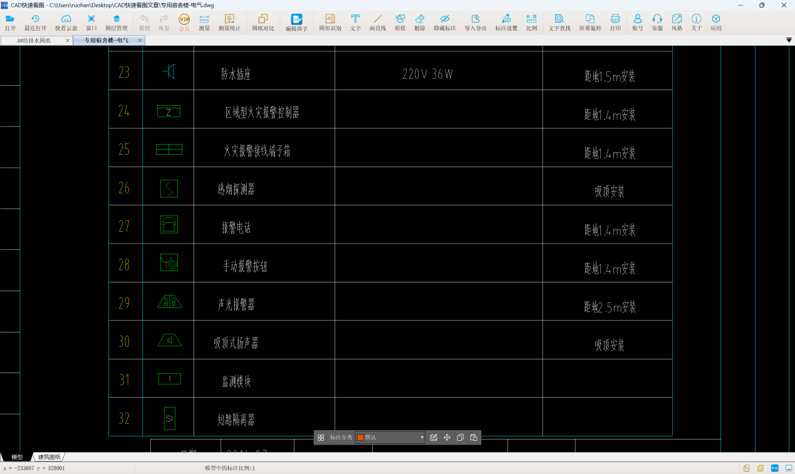Image resolution: width=795 pixels, height=474 pixels.
Task: Toggle 隐藏标注 hide annotations
Action: [444, 23]
